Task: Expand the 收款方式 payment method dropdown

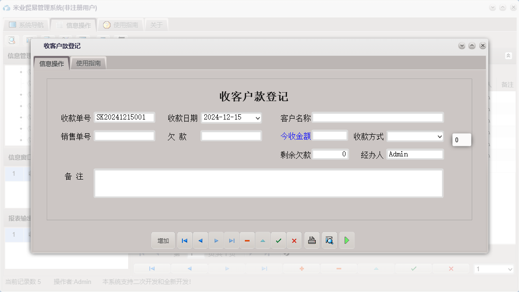Action: [439, 136]
